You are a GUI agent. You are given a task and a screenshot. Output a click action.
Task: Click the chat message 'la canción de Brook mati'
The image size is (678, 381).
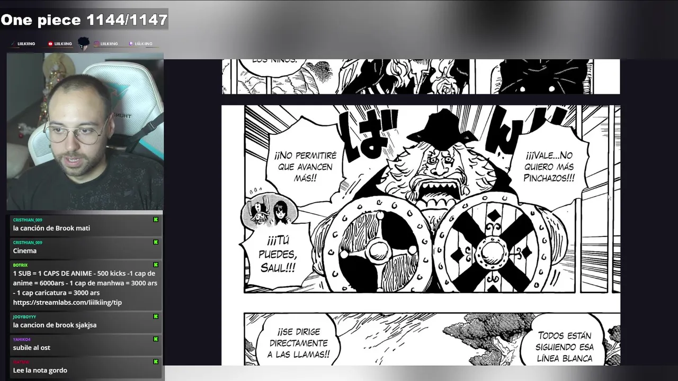(51, 228)
